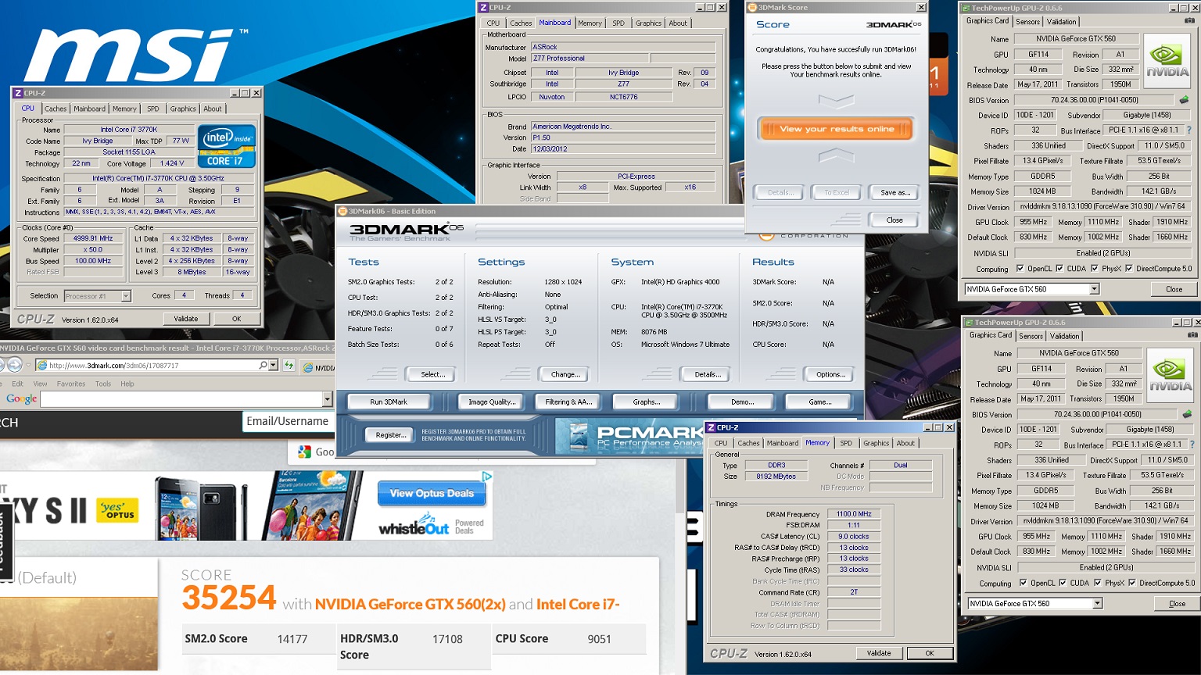Toggle PhysX checkbox in lower GPU-Z window
The width and height of the screenshot is (1201, 675).
(x=1097, y=583)
